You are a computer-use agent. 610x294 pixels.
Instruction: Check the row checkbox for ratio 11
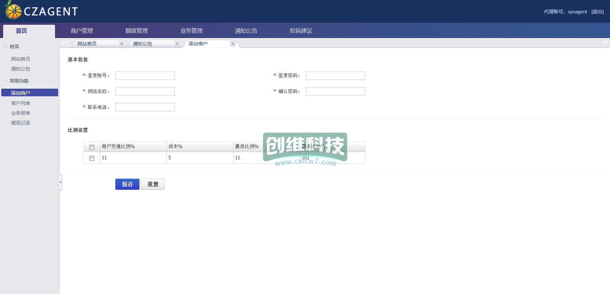pos(92,158)
